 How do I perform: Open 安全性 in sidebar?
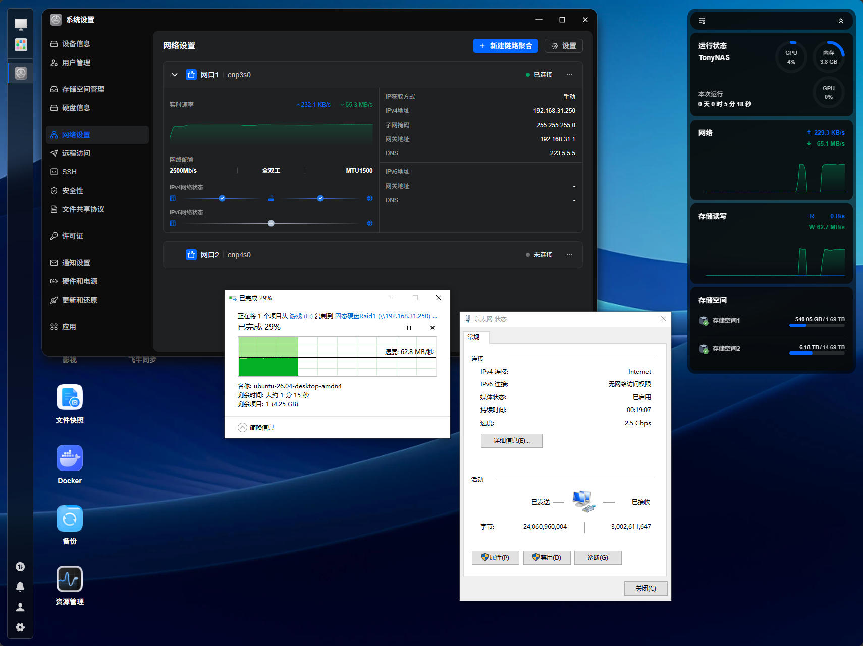[97, 191]
